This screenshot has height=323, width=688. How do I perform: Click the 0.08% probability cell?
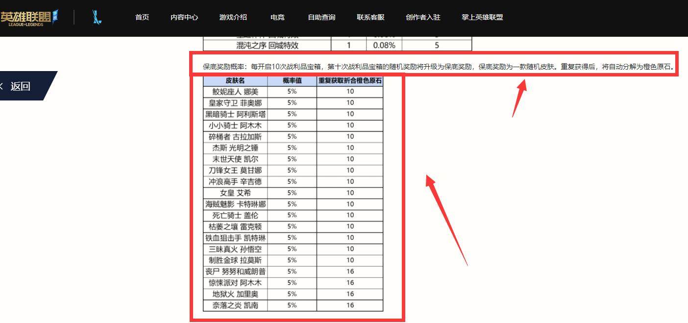click(384, 45)
